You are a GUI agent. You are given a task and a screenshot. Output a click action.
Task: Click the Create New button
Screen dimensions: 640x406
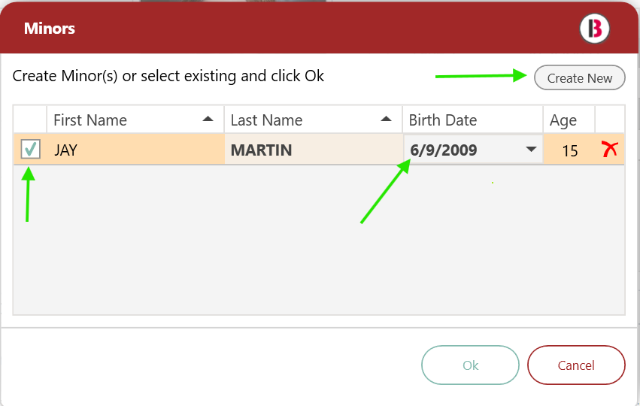(x=580, y=77)
